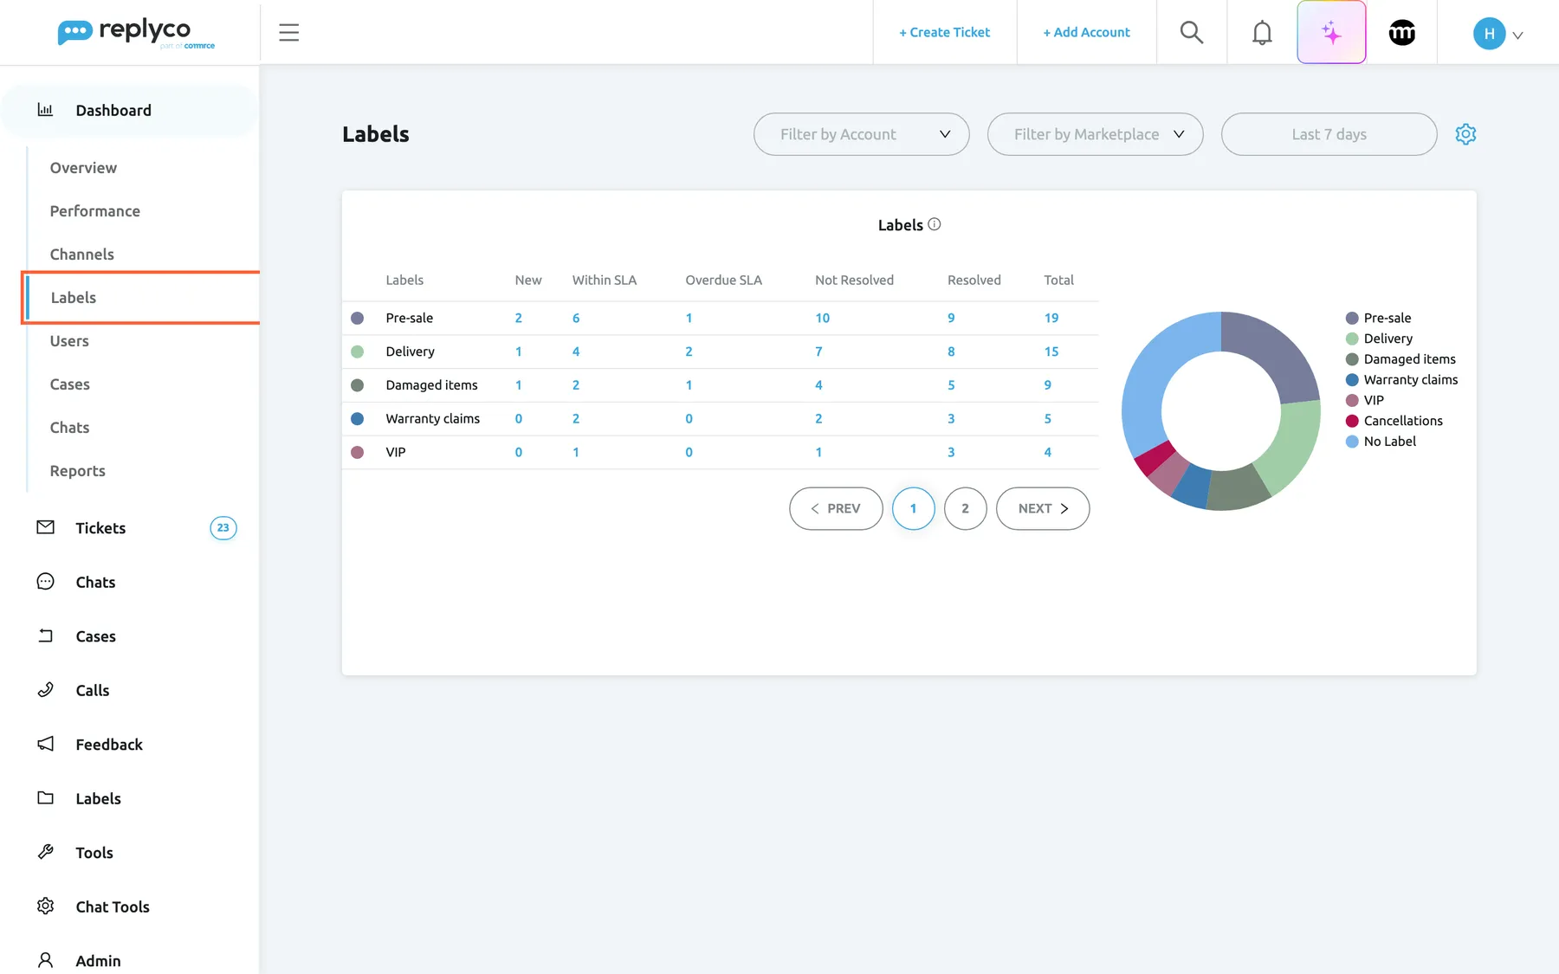This screenshot has height=974, width=1559.
Task: Expand the Filter by Marketplace dropdown
Action: point(1095,134)
